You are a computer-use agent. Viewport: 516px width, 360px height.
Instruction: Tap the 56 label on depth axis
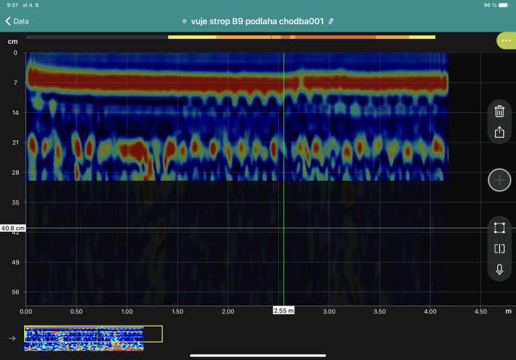click(x=15, y=292)
